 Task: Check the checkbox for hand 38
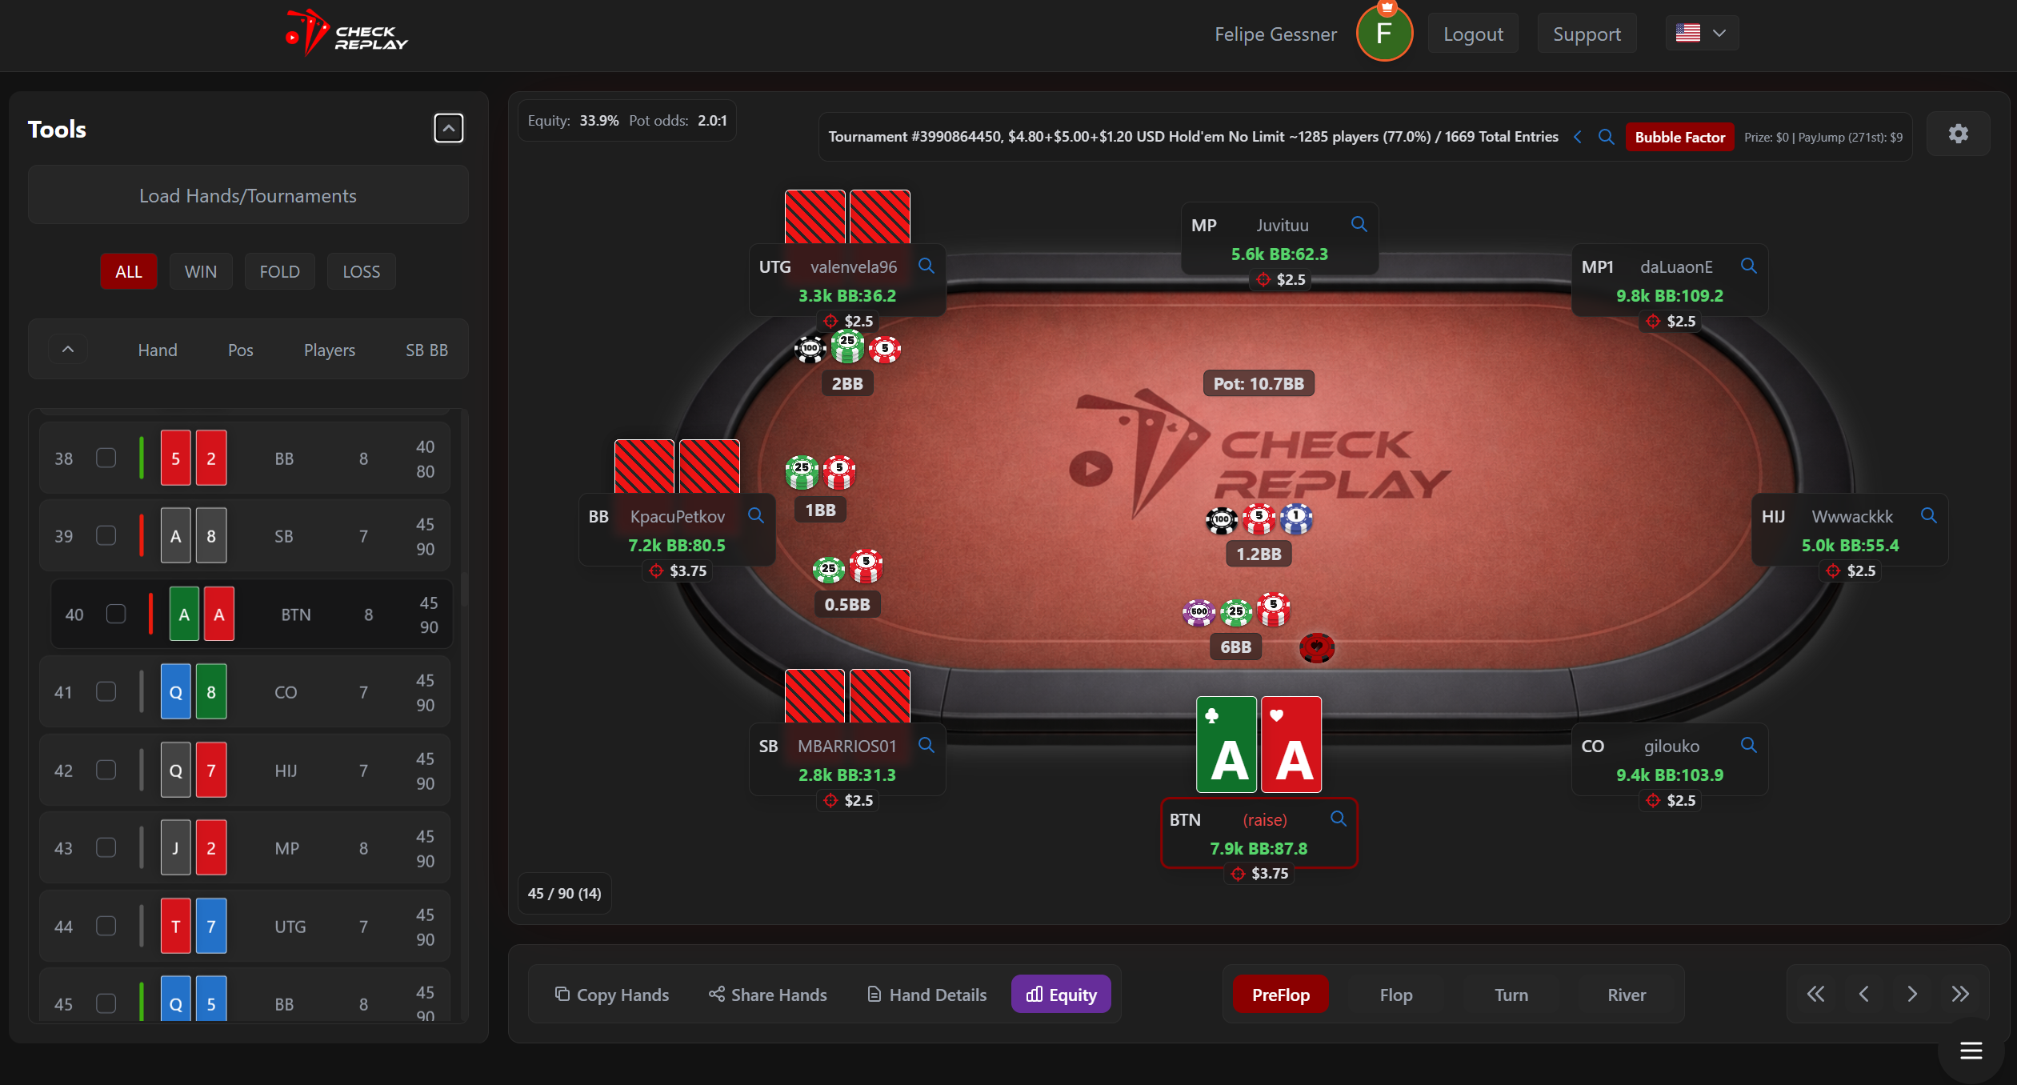[x=106, y=458]
